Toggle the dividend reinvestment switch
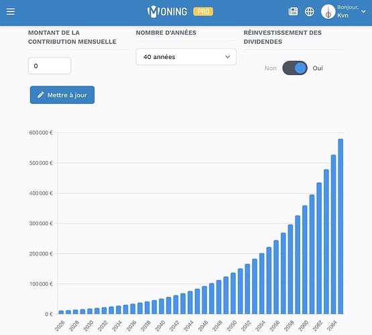This screenshot has height=335, width=372. (x=295, y=68)
